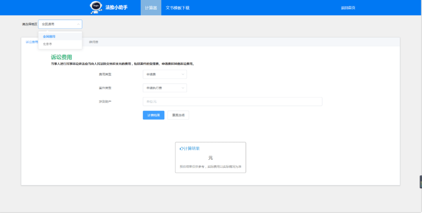Focus the 涉及财产 amount input field
Viewport: 422px width, 213px height.
[232, 102]
